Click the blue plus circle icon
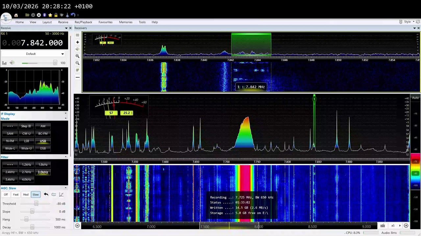 tap(44, 15)
